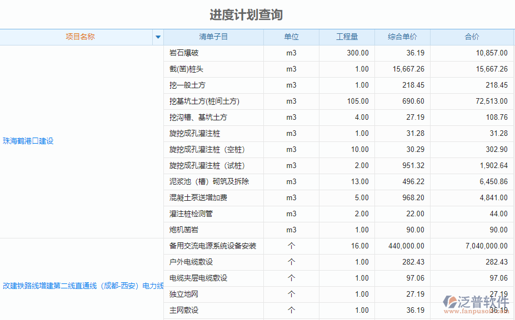Sort table by 单位 column
Image resolution: width=515 pixels, height=320 pixels.
point(291,37)
